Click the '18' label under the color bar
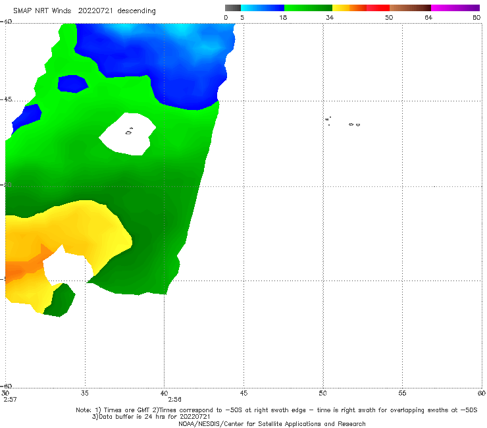The image size is (487, 428). (283, 17)
